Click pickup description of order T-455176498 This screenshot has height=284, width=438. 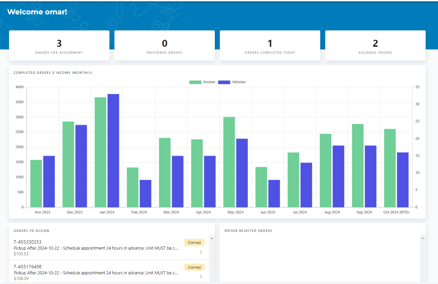click(96, 273)
